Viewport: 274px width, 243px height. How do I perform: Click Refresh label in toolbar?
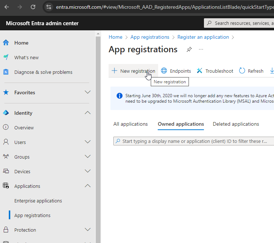coord(256,71)
